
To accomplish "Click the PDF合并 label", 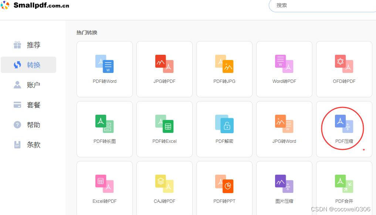I will coord(344,201).
